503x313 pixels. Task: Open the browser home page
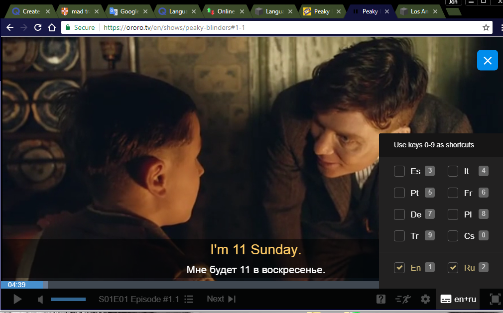52,27
